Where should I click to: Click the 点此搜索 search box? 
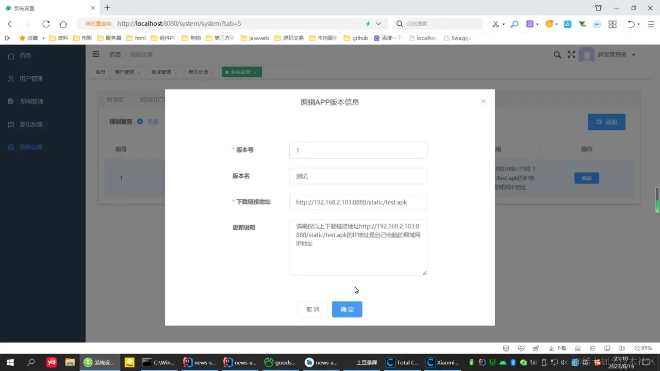pos(438,24)
